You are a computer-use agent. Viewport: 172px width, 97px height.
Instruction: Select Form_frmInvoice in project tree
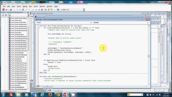tap(16, 20)
